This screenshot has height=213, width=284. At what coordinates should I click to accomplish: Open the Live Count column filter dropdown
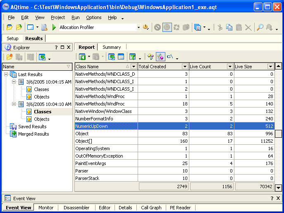pos(230,67)
